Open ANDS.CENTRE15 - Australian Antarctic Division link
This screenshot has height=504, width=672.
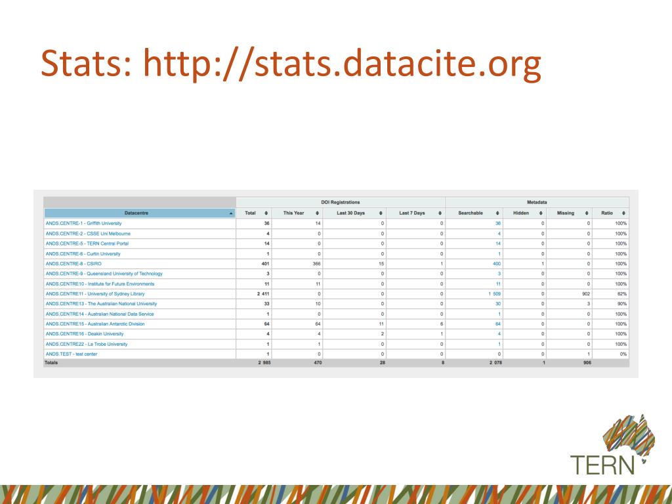(x=95, y=324)
